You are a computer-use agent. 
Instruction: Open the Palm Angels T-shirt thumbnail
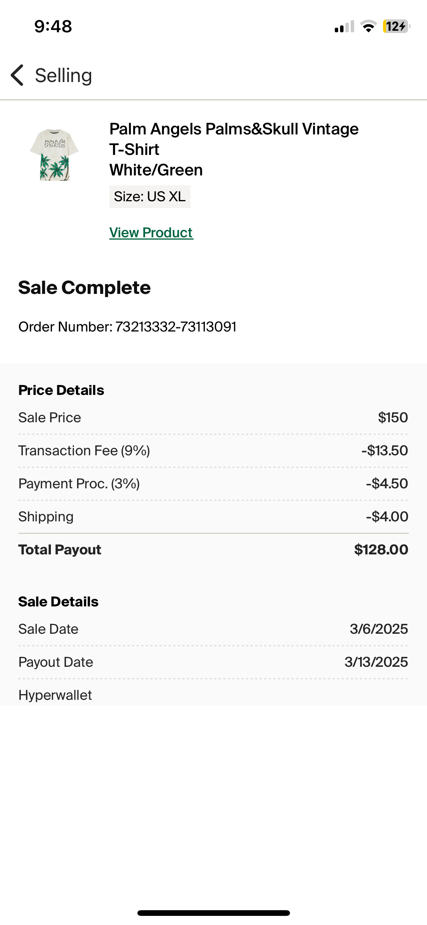click(54, 155)
